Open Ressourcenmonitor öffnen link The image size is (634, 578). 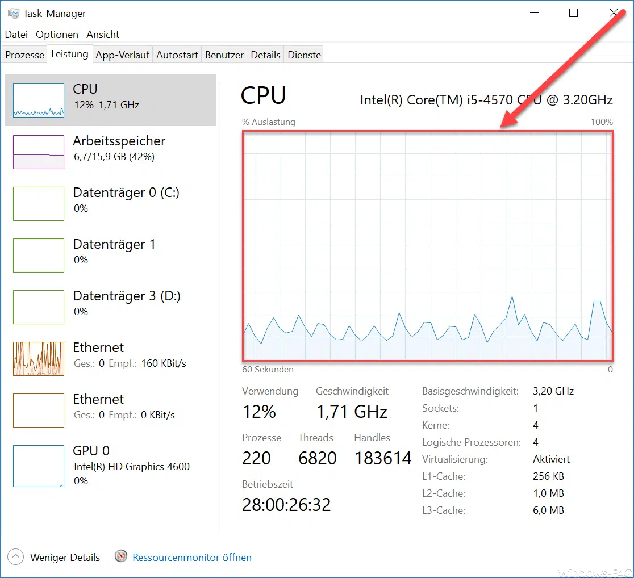pyautogui.click(x=191, y=557)
